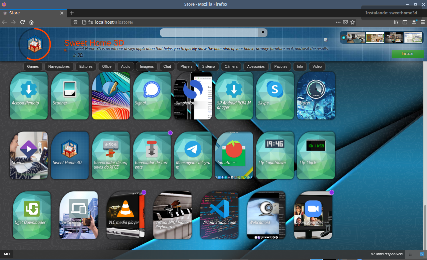The width and height of the screenshot is (427, 260).
Task: Switch to the Imagens category
Action: (x=147, y=66)
